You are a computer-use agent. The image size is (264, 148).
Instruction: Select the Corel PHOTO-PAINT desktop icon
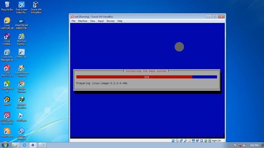click(7, 71)
